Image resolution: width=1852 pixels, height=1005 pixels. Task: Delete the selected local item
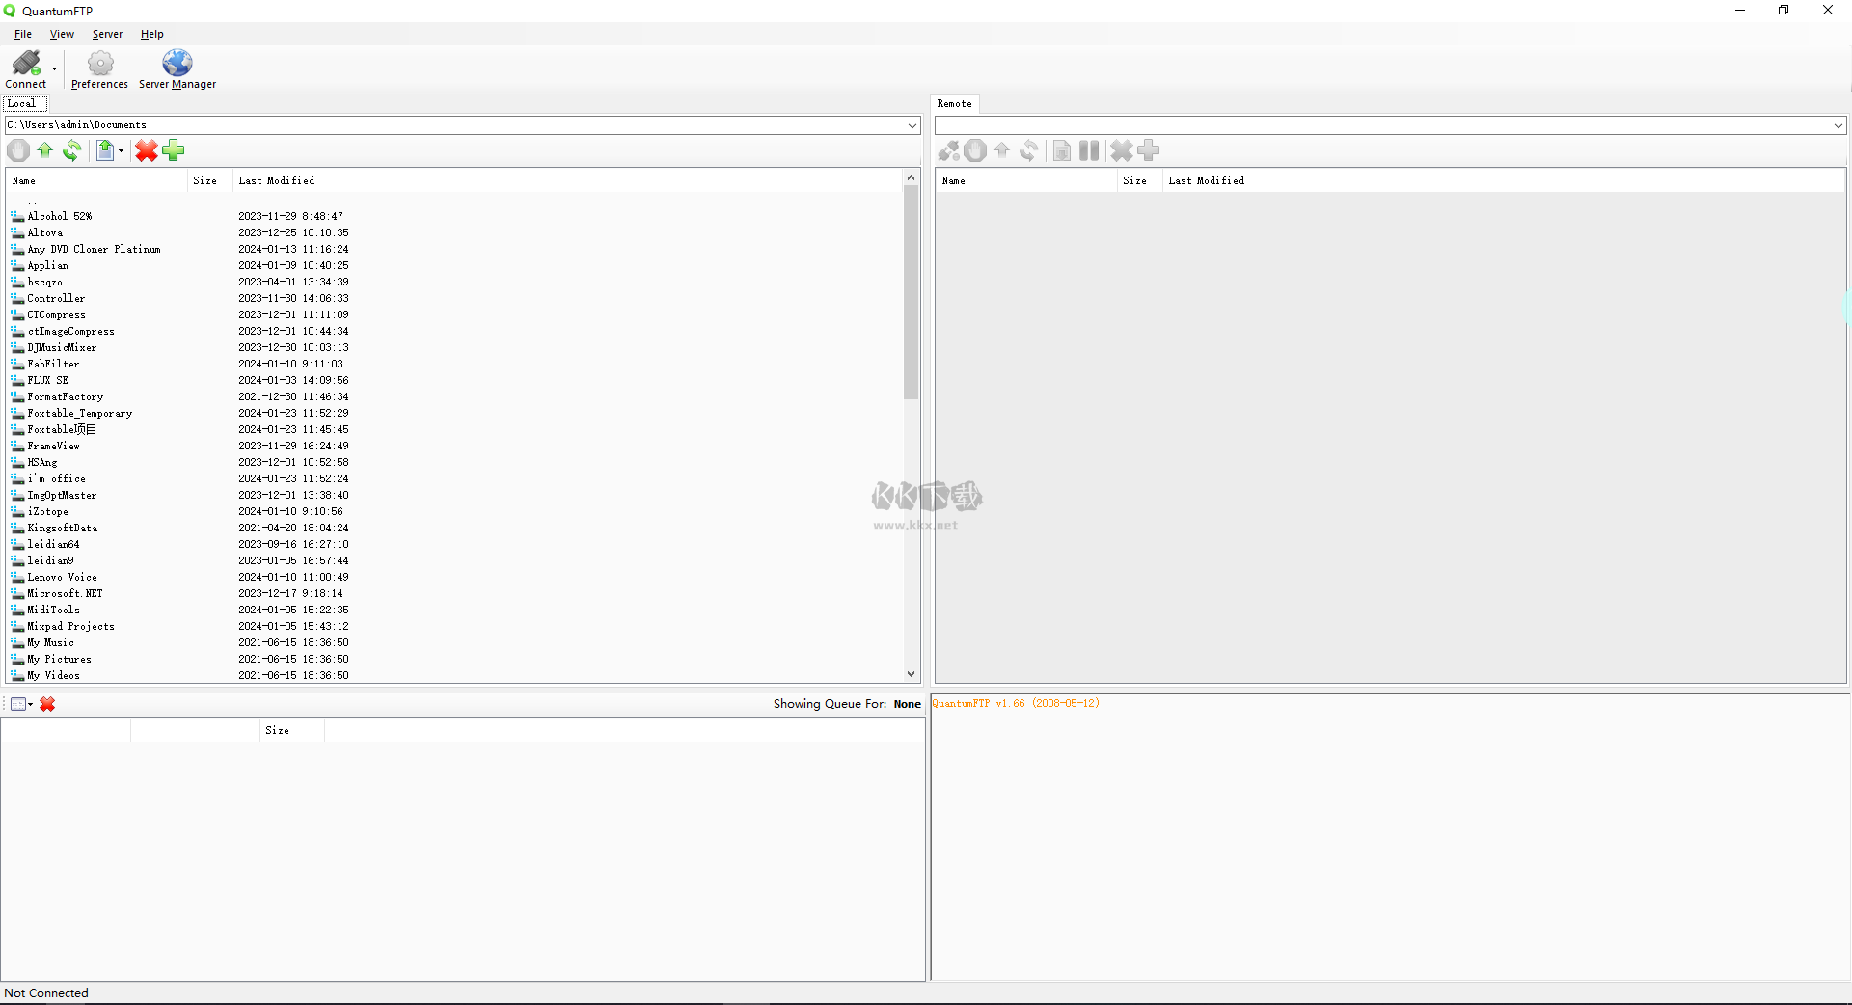pos(146,150)
